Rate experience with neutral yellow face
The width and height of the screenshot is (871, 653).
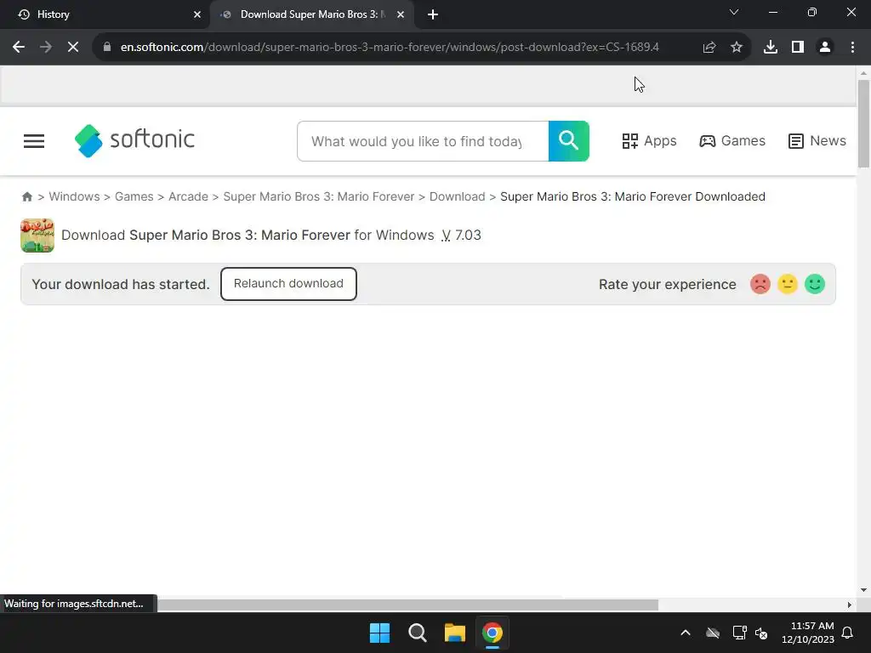(x=787, y=284)
